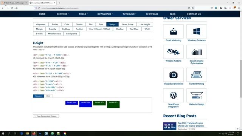Select the Padding category button

click(66, 29)
